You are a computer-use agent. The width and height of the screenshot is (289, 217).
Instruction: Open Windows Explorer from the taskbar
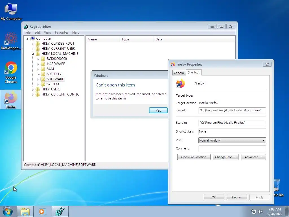coord(25,211)
